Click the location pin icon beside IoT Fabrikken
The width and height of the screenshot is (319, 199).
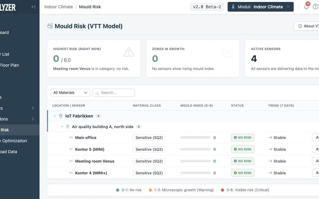61,116
